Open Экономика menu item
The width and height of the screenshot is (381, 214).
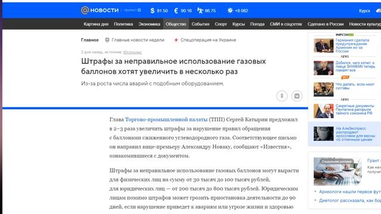149,24
